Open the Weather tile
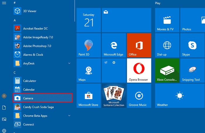This screenshot has width=205, height=133. click(x=180, y=96)
